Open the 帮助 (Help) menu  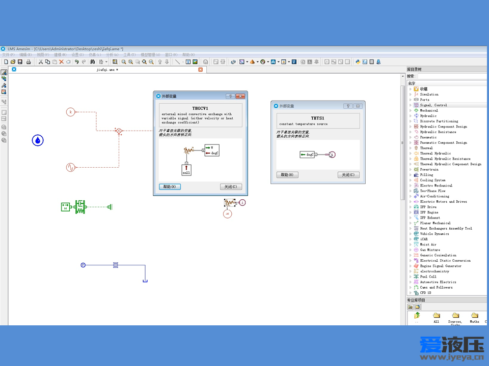pyautogui.click(x=188, y=54)
